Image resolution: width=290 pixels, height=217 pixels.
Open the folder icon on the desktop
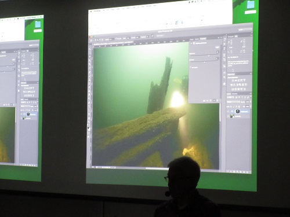tap(251, 5)
